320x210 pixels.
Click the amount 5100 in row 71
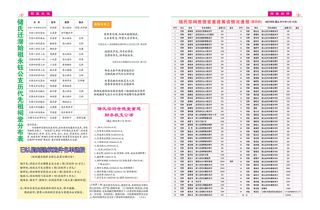(288, 98)
